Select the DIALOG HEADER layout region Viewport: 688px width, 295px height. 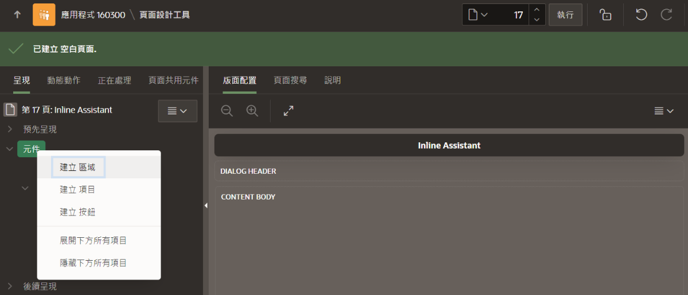449,171
